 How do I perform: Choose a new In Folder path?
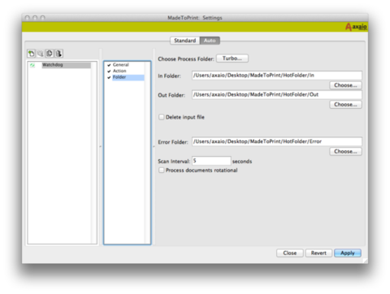click(x=345, y=85)
